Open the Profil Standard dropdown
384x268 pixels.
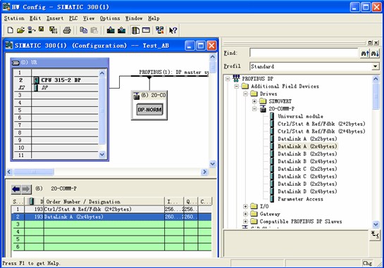coord(375,66)
